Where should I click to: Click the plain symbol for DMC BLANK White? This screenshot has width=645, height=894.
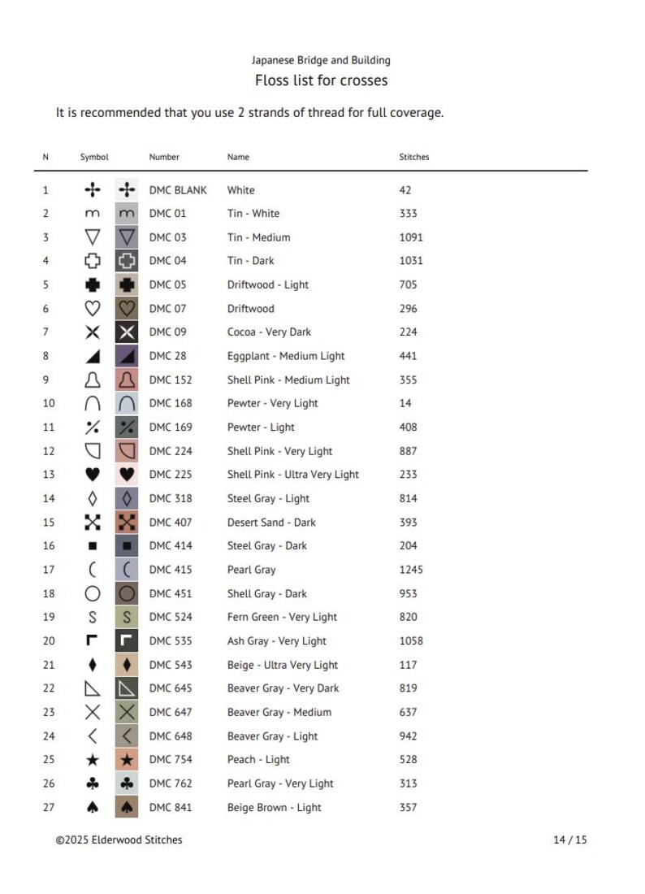93,190
